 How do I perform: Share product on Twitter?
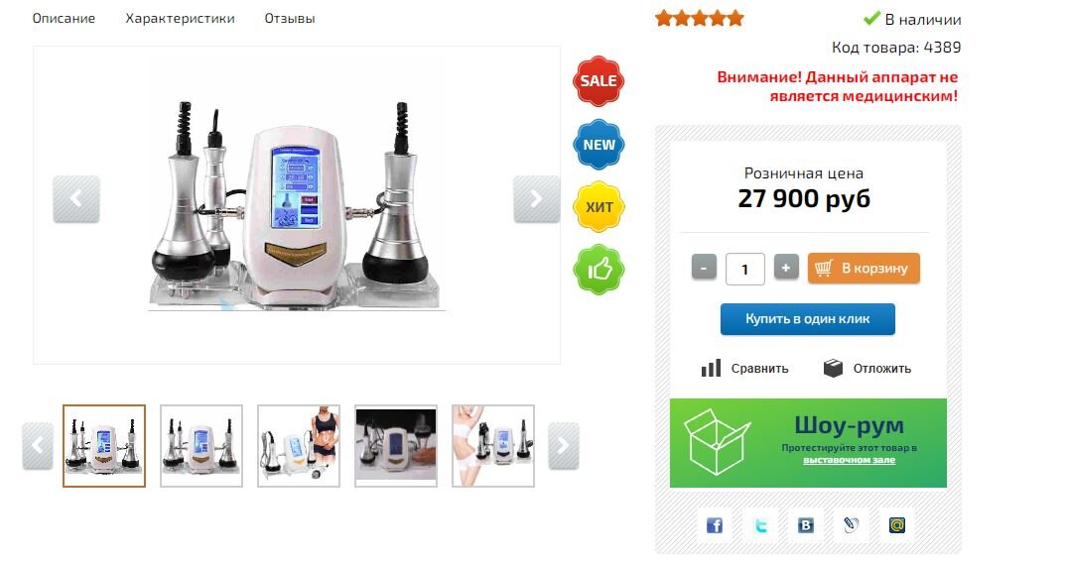[x=760, y=525]
